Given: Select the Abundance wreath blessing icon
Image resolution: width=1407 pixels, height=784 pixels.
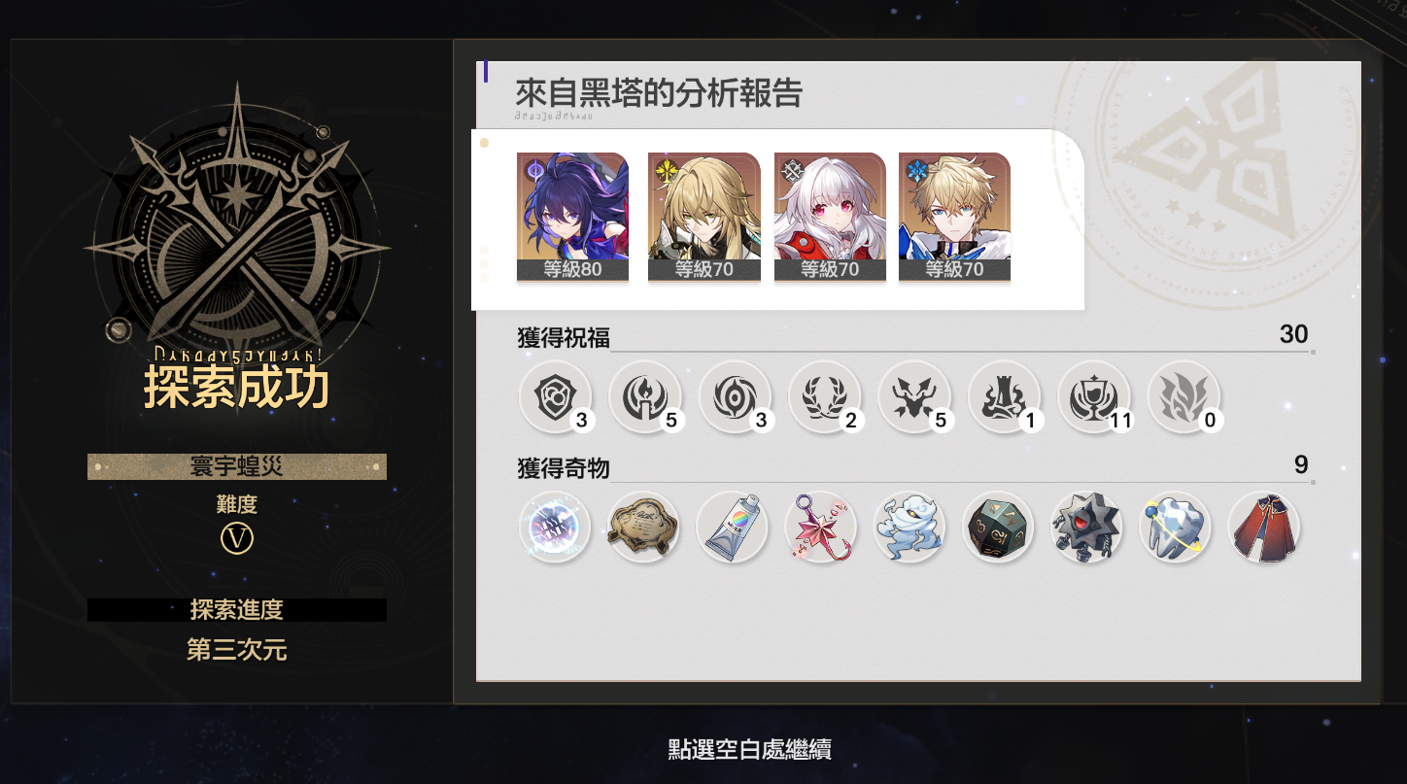Looking at the screenshot, I should [824, 397].
